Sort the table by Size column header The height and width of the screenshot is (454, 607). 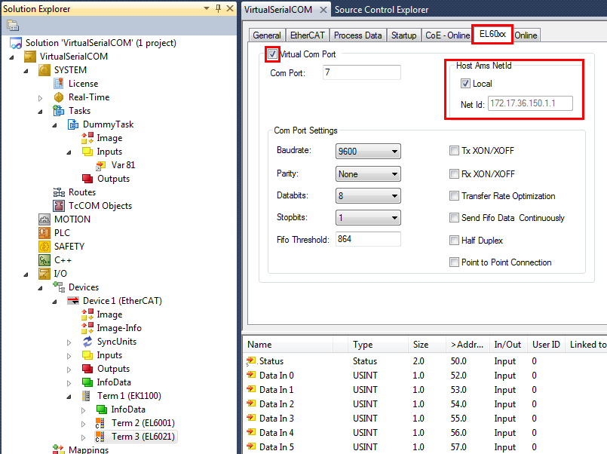[427, 345]
